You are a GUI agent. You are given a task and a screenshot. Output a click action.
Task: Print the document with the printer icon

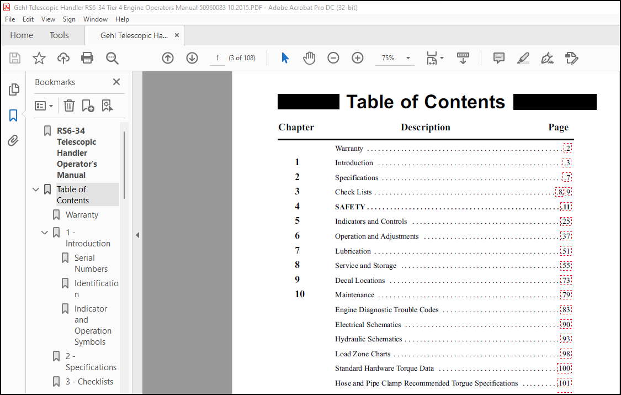87,58
